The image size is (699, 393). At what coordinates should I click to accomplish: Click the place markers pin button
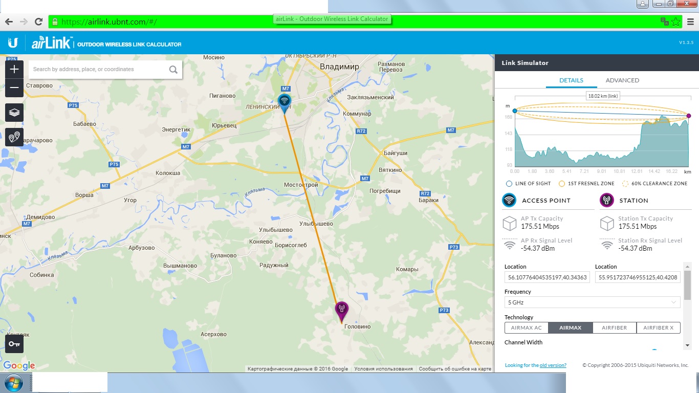pos(14,137)
